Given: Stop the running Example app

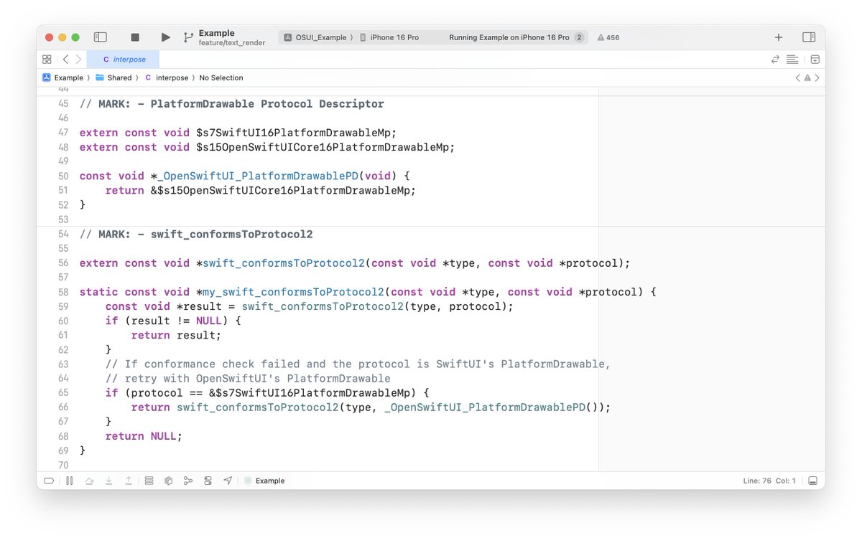Looking at the screenshot, I should click(135, 37).
